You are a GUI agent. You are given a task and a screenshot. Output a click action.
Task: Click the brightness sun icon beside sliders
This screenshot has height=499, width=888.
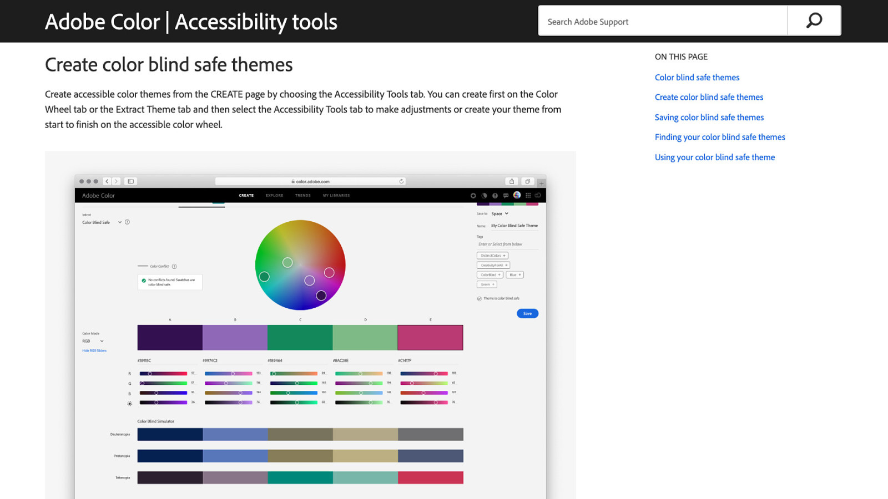(130, 403)
